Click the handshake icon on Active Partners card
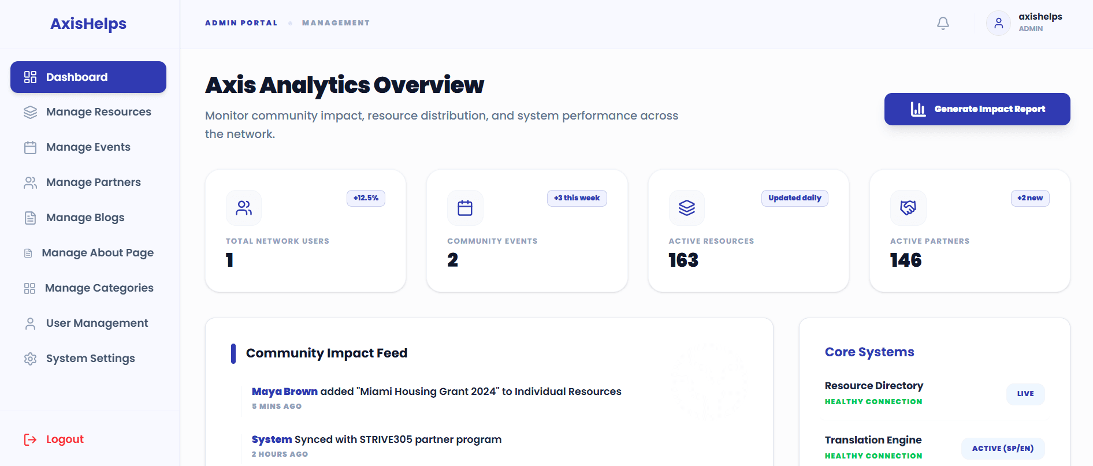The height and width of the screenshot is (466, 1093). click(908, 208)
